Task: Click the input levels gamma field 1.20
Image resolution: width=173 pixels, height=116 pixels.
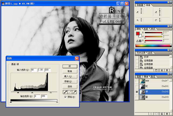Action: (x=41, y=70)
